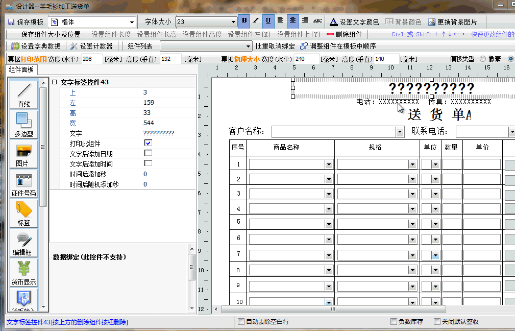Select the 证件号码 ID number component
The width and height of the screenshot is (515, 331).
pyautogui.click(x=23, y=183)
